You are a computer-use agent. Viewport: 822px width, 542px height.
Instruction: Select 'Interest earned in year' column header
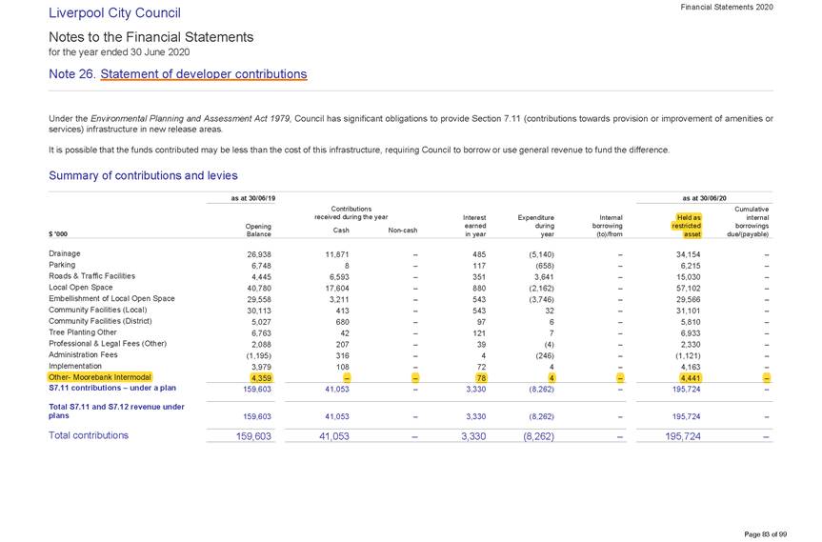[475, 226]
